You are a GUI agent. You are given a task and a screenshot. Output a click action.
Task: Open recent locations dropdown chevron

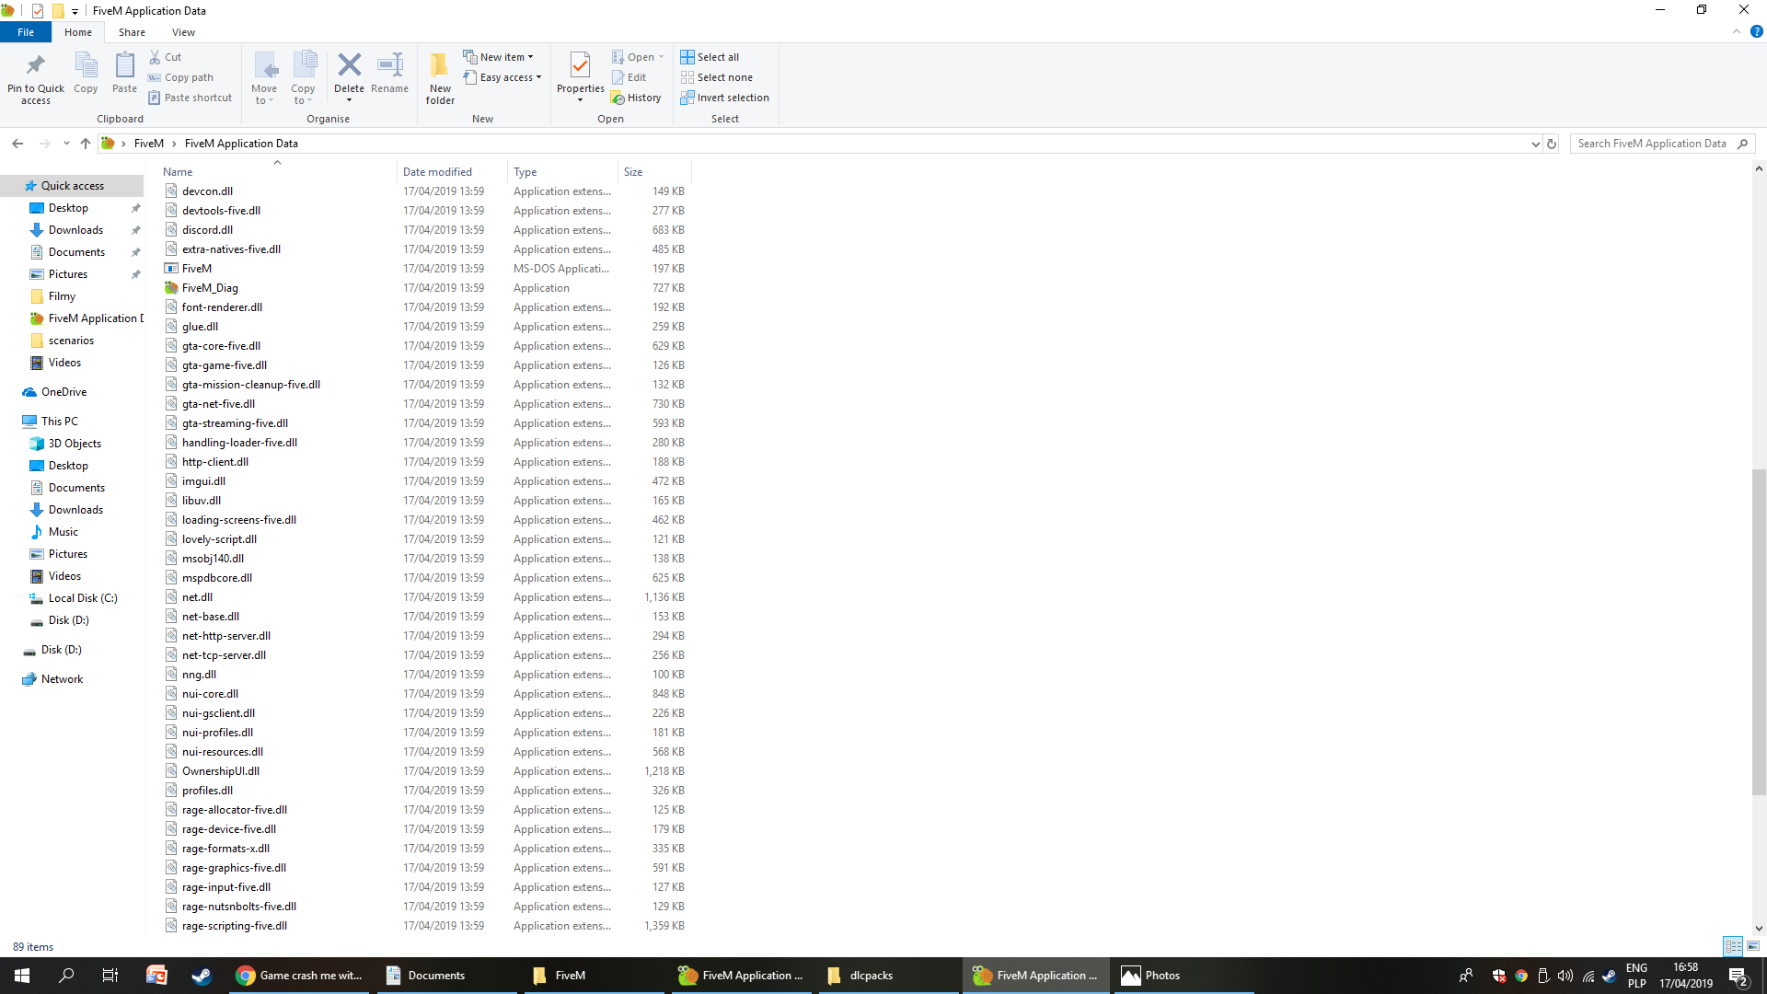click(66, 144)
